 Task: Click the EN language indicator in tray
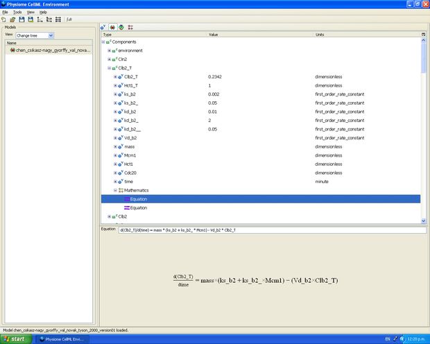coord(388,339)
